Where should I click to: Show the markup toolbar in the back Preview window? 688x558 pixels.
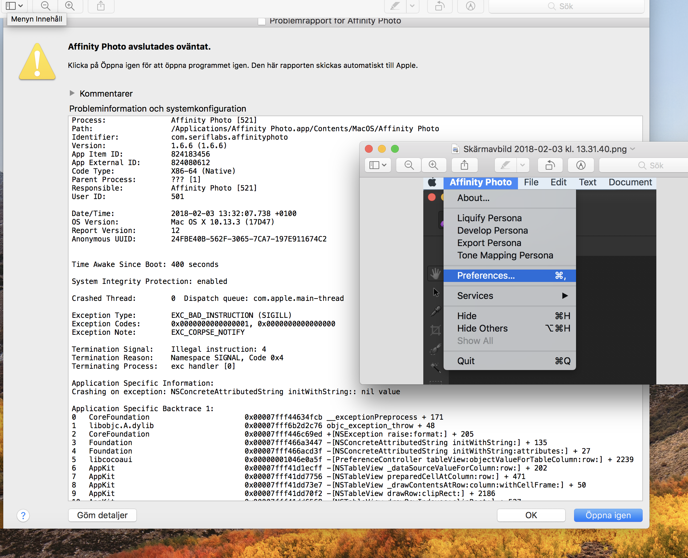click(x=470, y=6)
